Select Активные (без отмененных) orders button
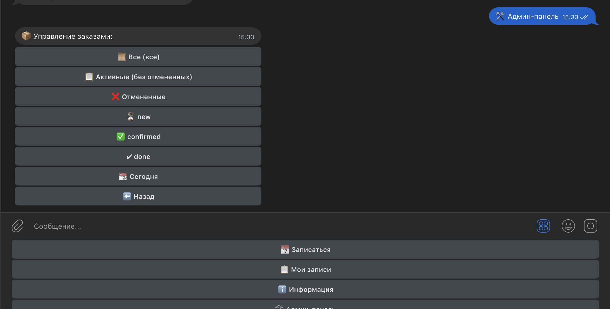Viewport: 610px width, 309px height. [138, 77]
